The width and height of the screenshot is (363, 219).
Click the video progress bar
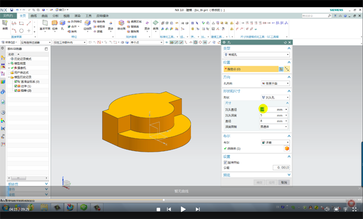[181, 200]
